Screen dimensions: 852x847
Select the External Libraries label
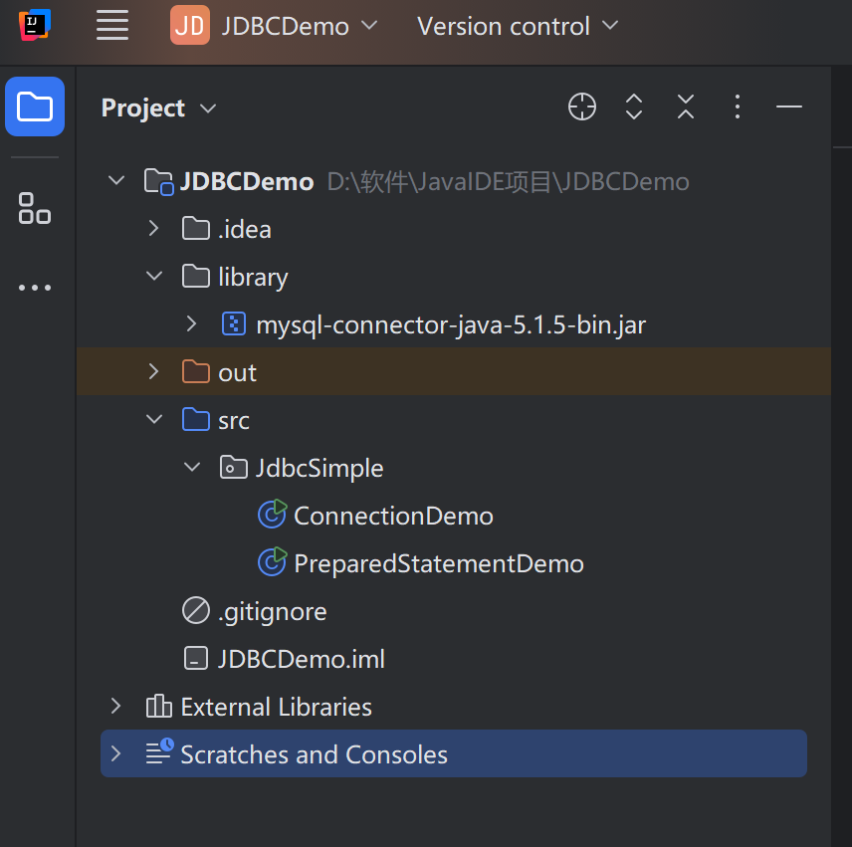pyautogui.click(x=276, y=708)
